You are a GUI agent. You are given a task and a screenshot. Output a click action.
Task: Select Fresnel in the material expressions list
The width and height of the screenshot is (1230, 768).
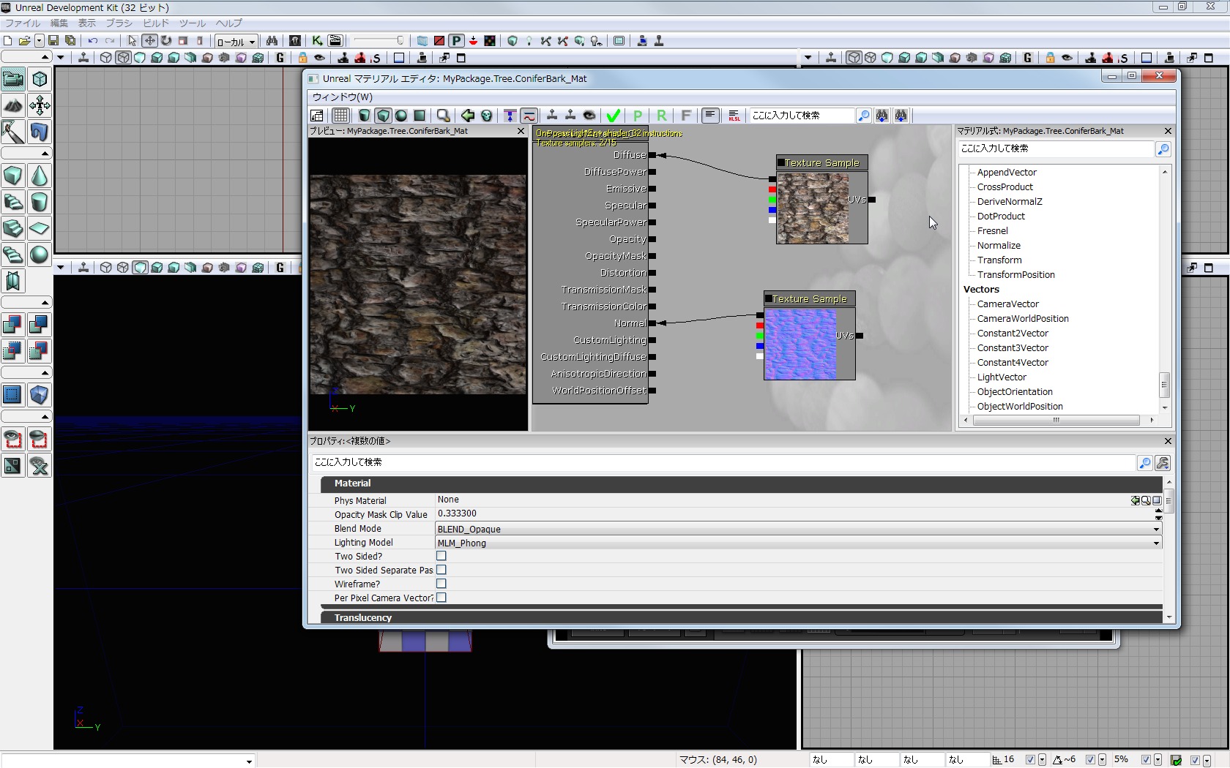coord(992,231)
